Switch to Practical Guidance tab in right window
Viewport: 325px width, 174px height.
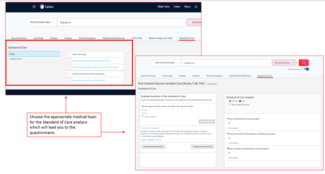215,76
